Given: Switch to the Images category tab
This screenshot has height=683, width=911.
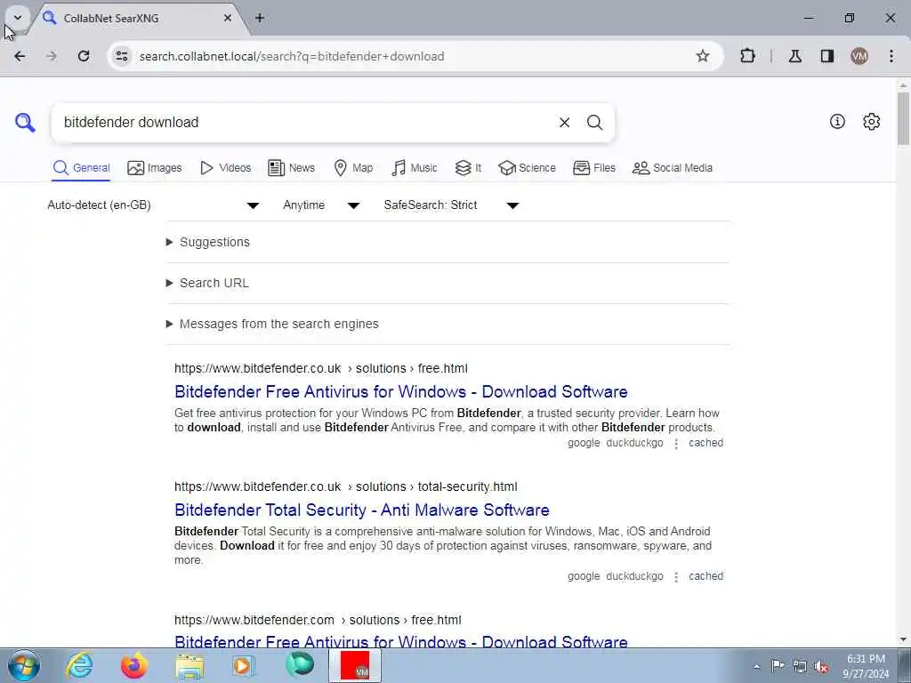Looking at the screenshot, I should click(x=155, y=168).
